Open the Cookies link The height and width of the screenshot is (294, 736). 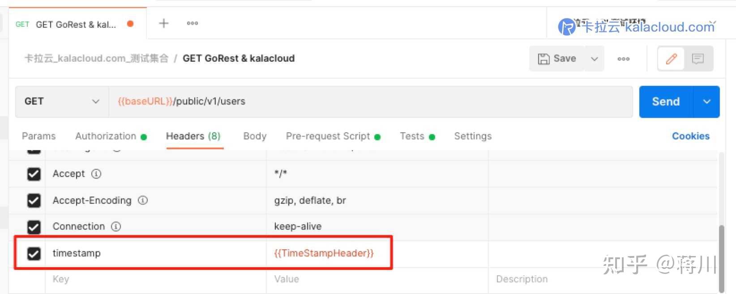point(690,136)
